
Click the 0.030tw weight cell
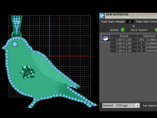pyautogui.click(x=151, y=44)
